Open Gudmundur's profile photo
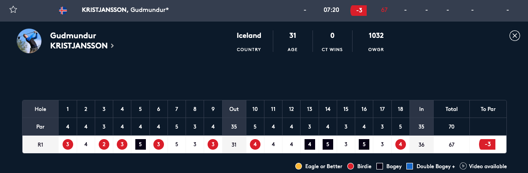Viewport: 528px width, 173px height. (x=29, y=41)
